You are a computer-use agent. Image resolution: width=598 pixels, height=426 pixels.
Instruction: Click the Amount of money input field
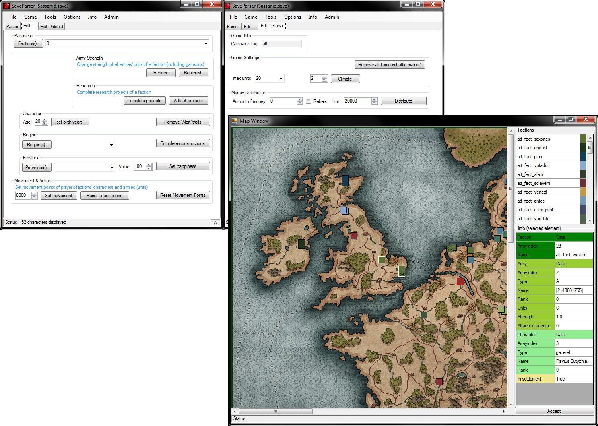pyautogui.click(x=283, y=101)
